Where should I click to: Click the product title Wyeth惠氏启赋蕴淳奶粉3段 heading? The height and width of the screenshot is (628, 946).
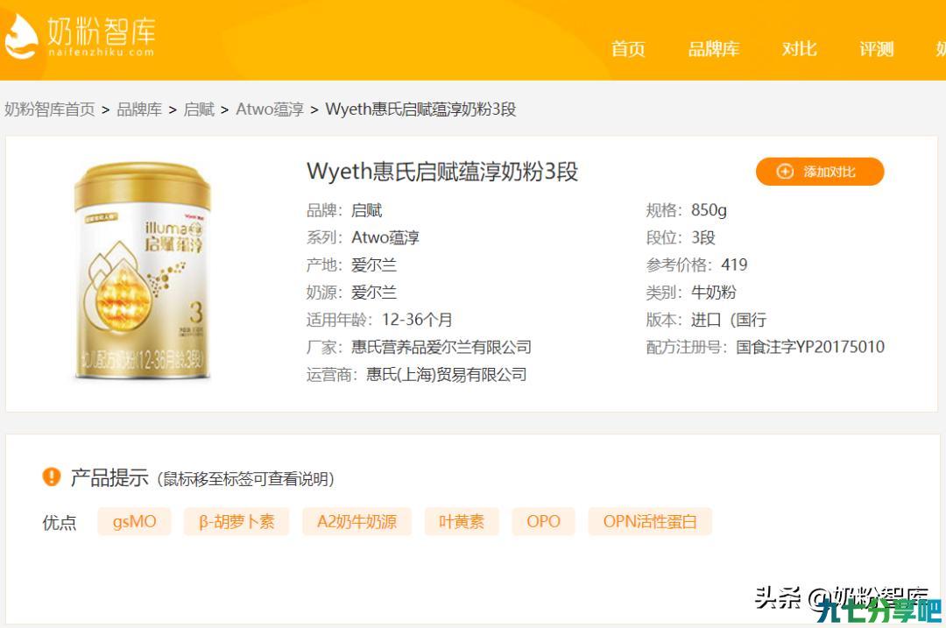pos(442,172)
